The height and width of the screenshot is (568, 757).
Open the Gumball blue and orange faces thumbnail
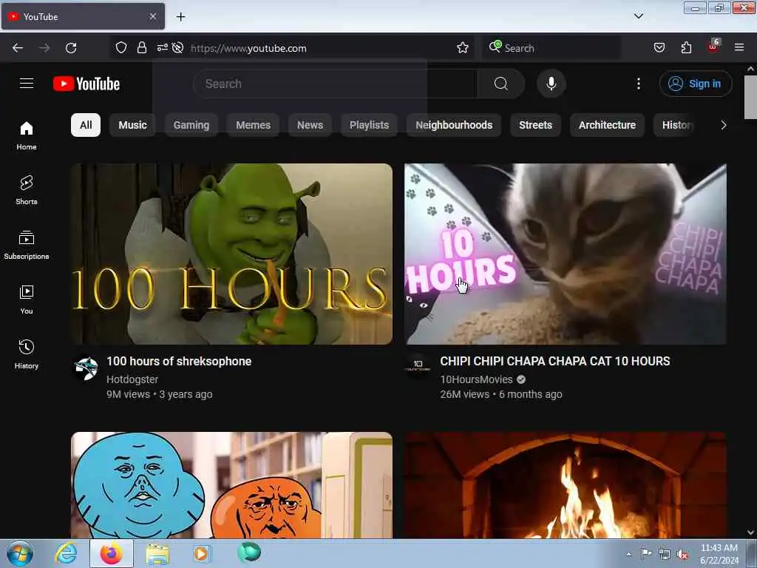231,485
